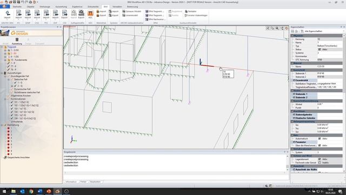Click the GRAITEC BIM Import icon

(x=7, y=14)
